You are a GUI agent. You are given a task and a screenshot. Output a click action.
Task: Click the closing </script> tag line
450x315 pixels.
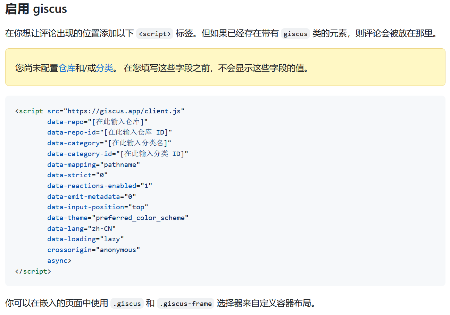(33, 271)
